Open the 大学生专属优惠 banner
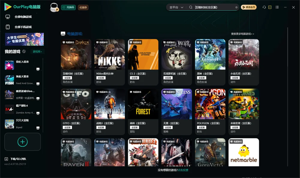 point(24,39)
